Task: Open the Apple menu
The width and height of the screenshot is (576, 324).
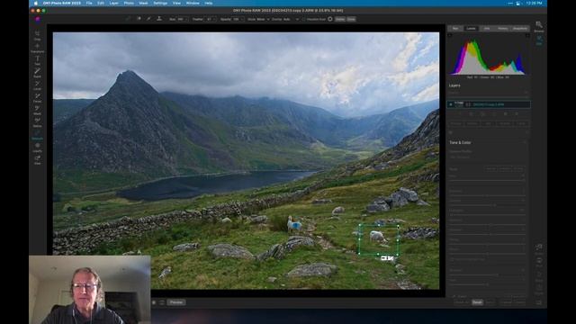Action: coord(36,3)
